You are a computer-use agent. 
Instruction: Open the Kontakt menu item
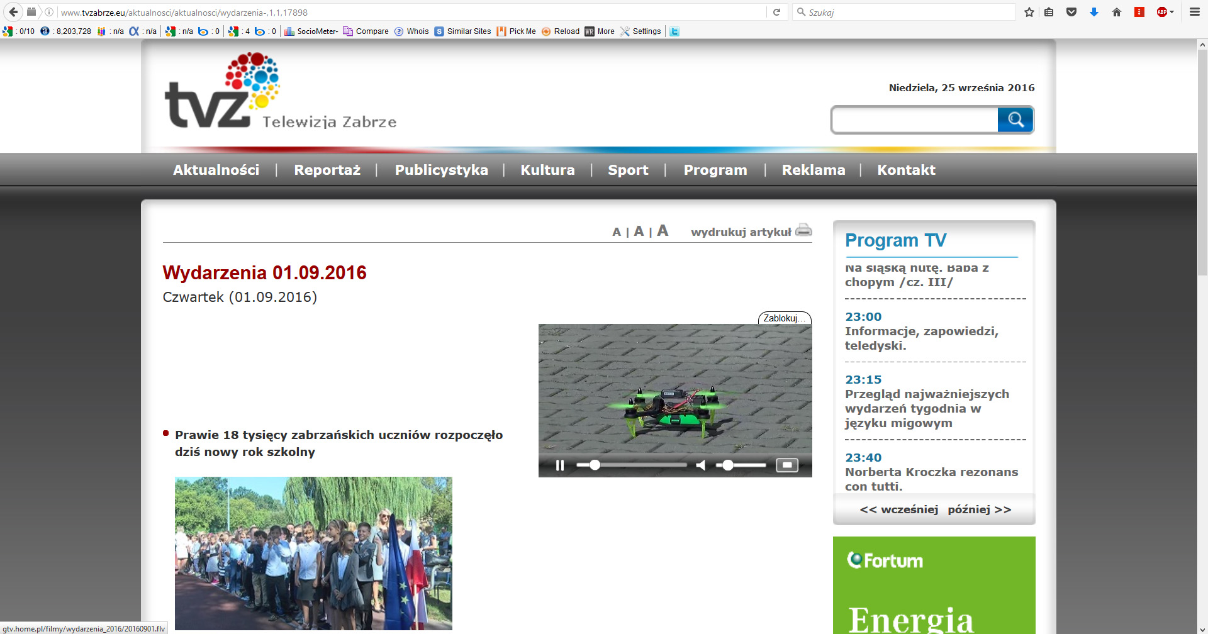point(907,170)
